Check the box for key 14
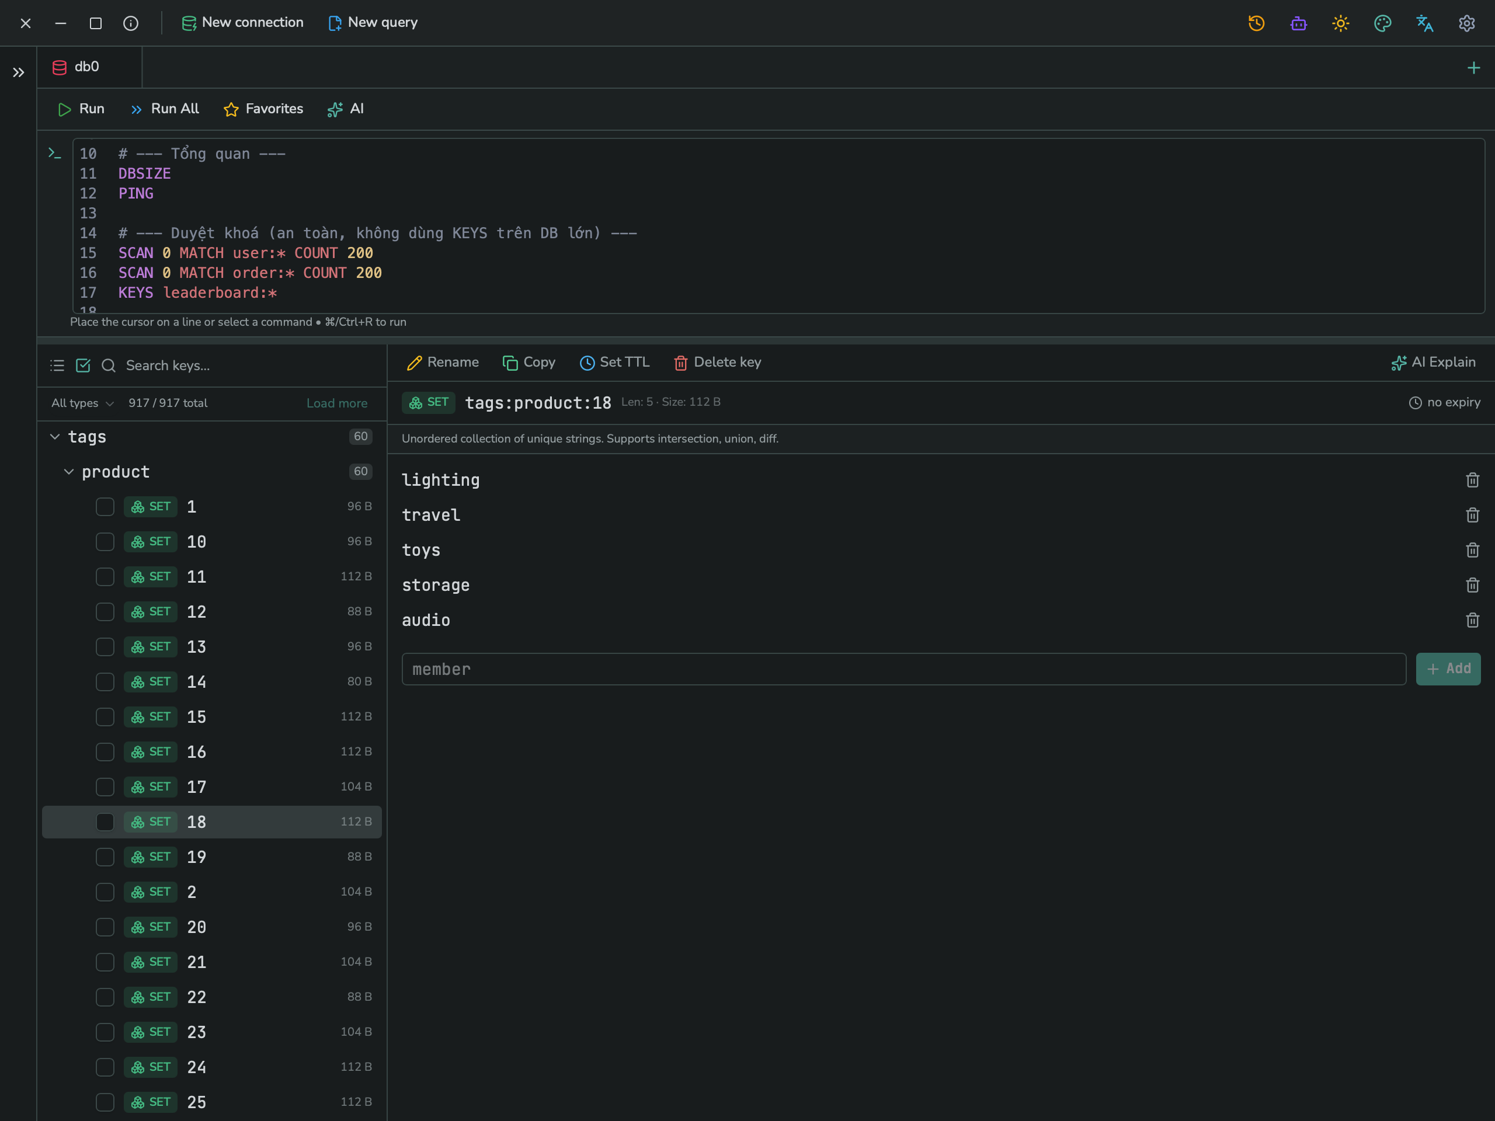 pos(105,682)
